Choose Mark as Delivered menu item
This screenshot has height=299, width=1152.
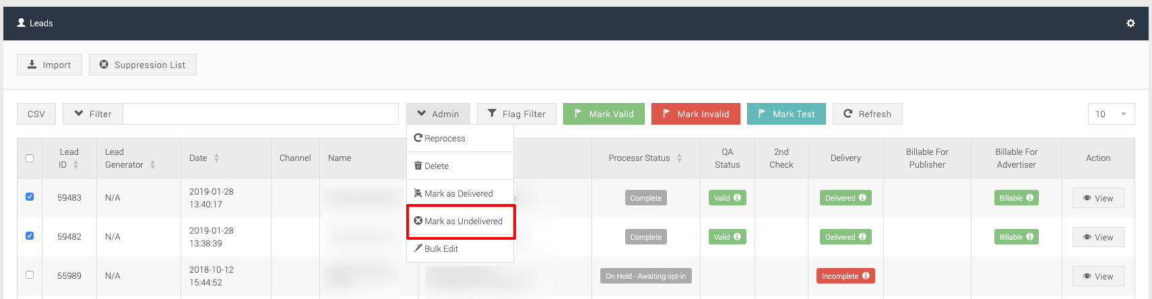click(x=460, y=193)
